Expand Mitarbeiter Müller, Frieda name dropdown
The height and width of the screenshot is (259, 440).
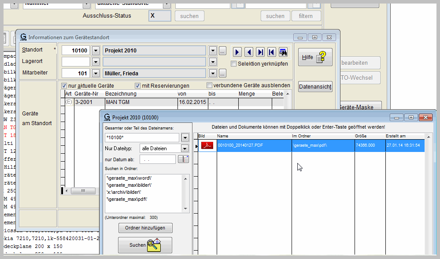(213, 73)
